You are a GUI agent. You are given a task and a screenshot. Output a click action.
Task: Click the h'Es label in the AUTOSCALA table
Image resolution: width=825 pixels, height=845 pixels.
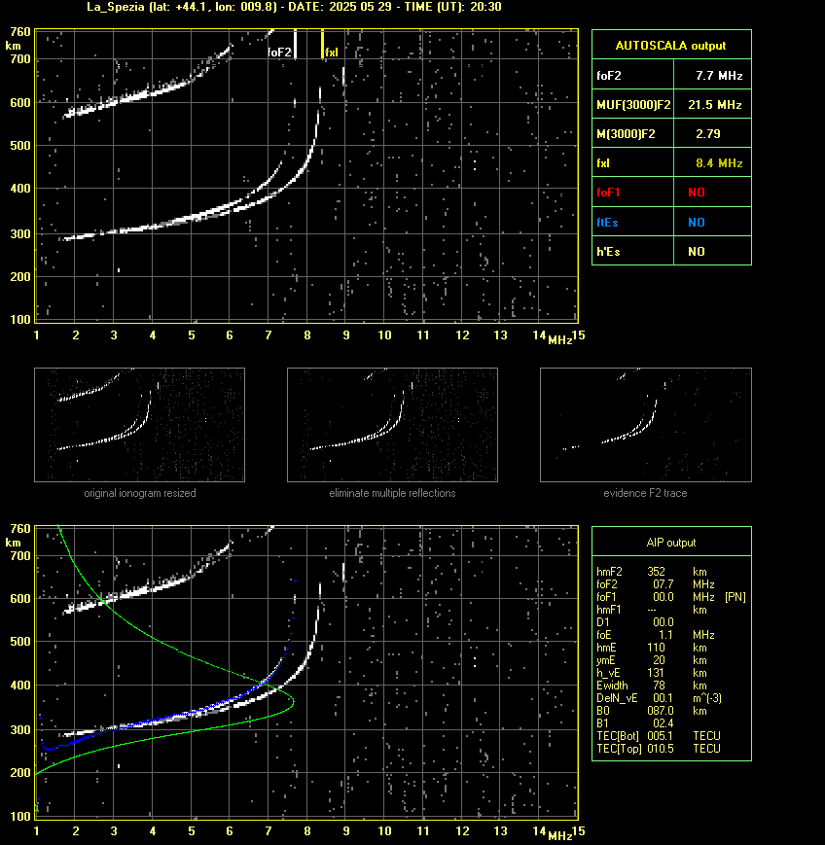pos(608,251)
